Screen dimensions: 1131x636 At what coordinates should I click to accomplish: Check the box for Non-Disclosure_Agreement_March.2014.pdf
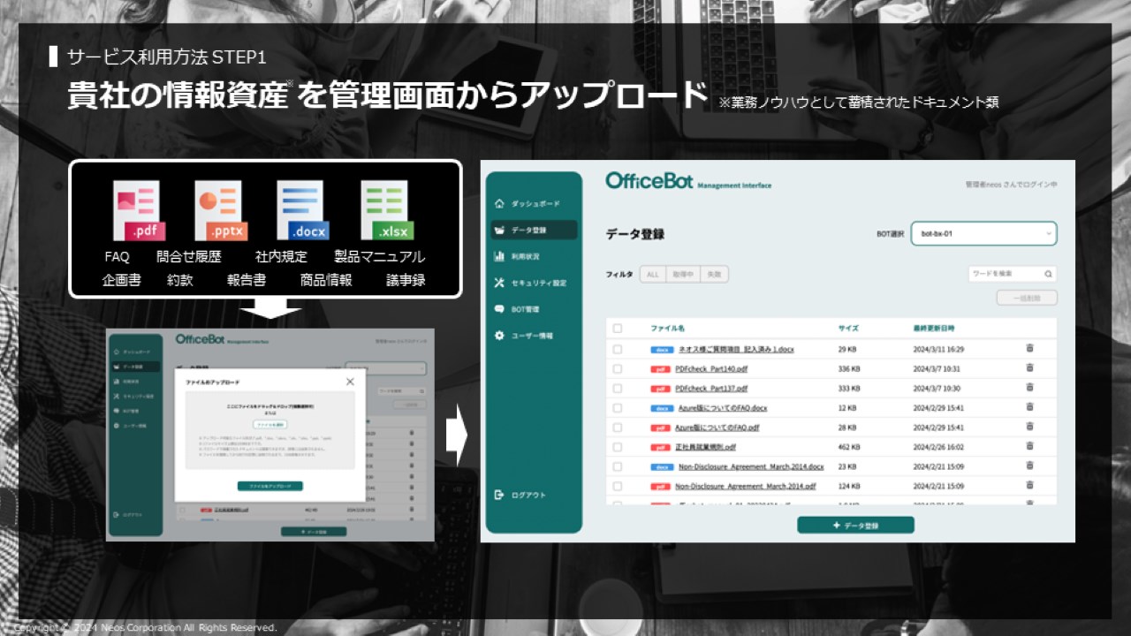[618, 486]
